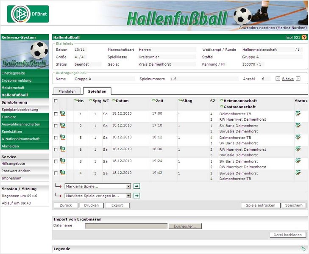This screenshot has width=309, height=254.
Task: Select the checkbox for game Nr. 4
Action: click(56, 173)
